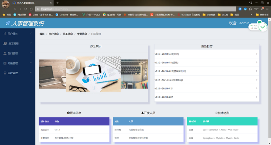The height and width of the screenshot is (145, 271).
Task: Click the 部门管理 organization icon
Action: (5, 53)
